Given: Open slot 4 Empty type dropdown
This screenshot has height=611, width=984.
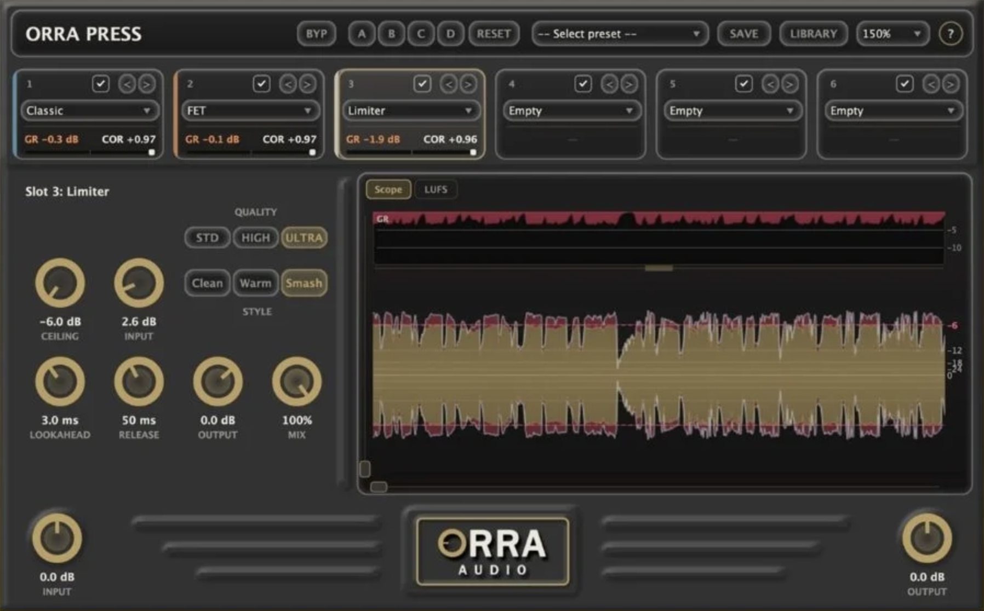Looking at the screenshot, I should tap(571, 111).
